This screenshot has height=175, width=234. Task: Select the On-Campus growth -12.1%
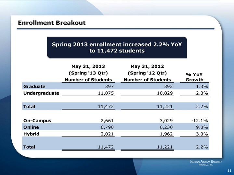point(200,121)
